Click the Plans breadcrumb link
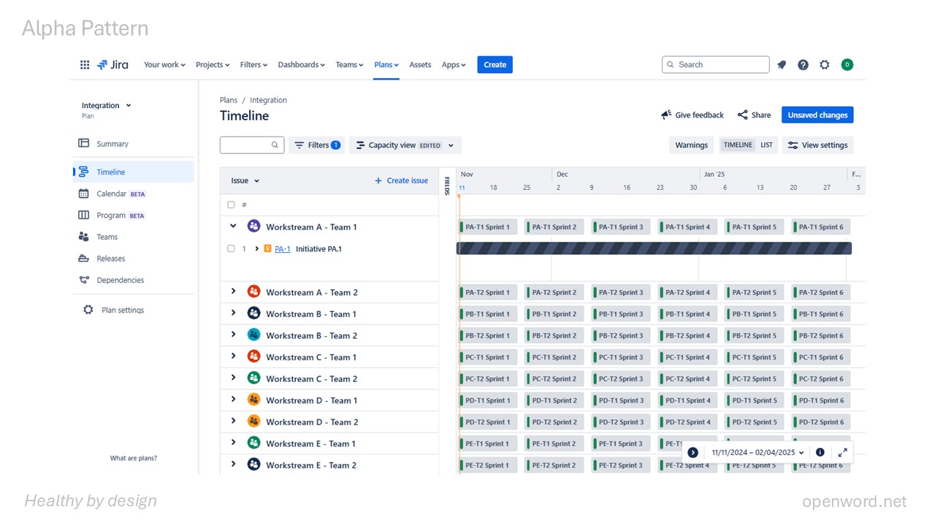 [229, 100]
